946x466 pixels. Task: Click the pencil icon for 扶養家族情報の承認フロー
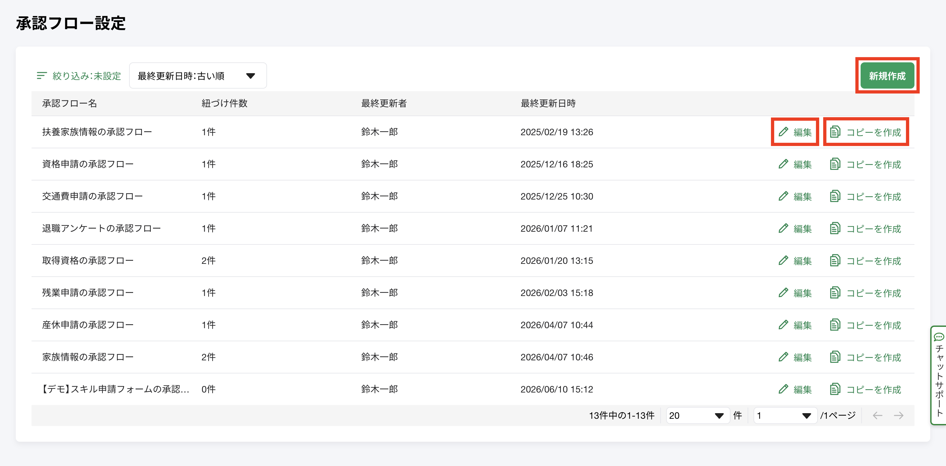pyautogui.click(x=783, y=132)
